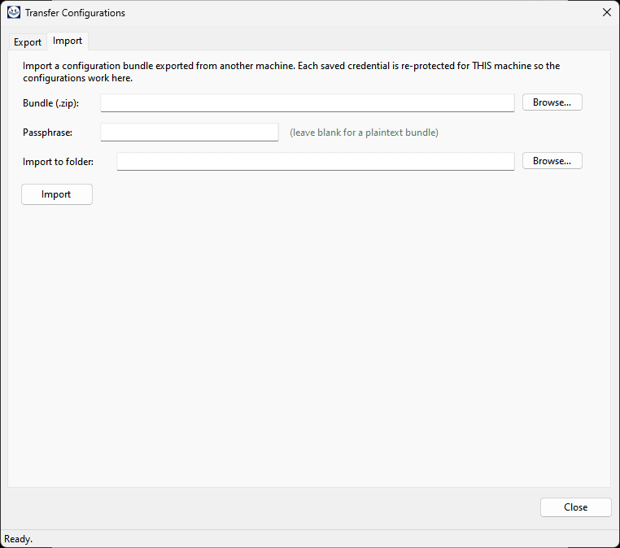Image resolution: width=620 pixels, height=548 pixels.
Task: Click the 'Bundle (.zip):' label
Action: pyautogui.click(x=50, y=103)
